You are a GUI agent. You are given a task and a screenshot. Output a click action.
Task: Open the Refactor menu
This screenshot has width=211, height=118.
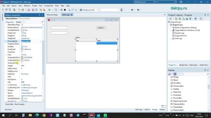coord(27,6)
